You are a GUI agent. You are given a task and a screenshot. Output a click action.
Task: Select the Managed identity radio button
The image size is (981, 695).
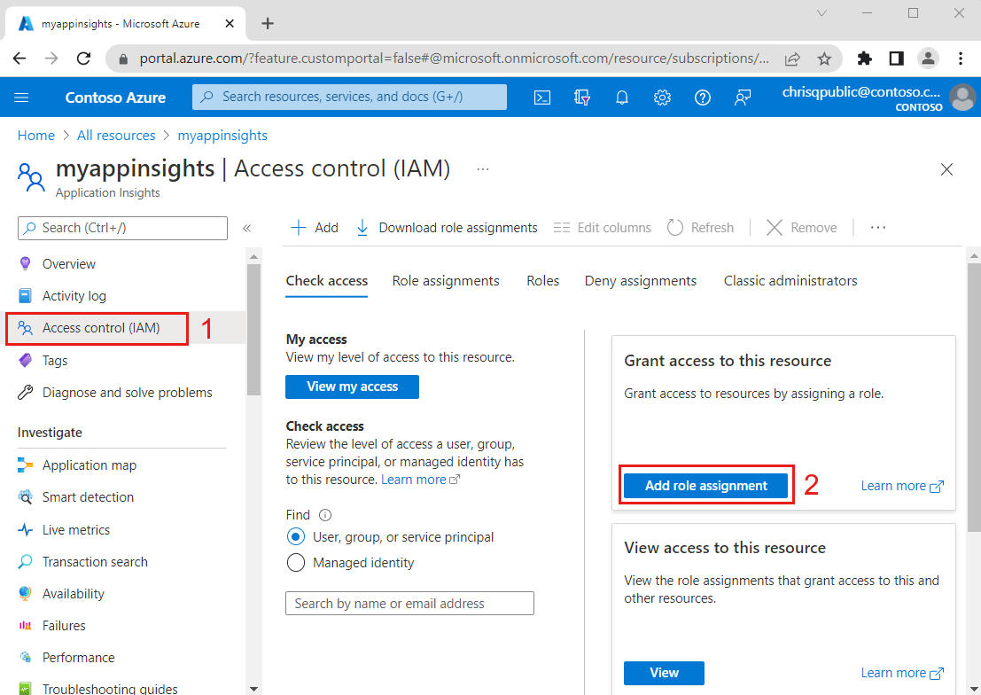point(296,562)
